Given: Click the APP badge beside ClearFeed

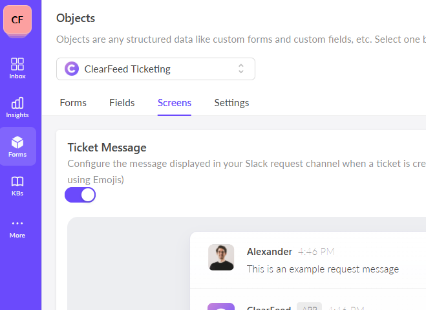Looking at the screenshot, I should (309, 307).
